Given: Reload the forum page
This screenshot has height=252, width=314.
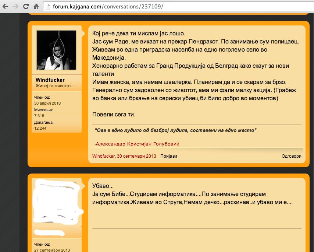Looking at the screenshot, I should pos(26,7).
